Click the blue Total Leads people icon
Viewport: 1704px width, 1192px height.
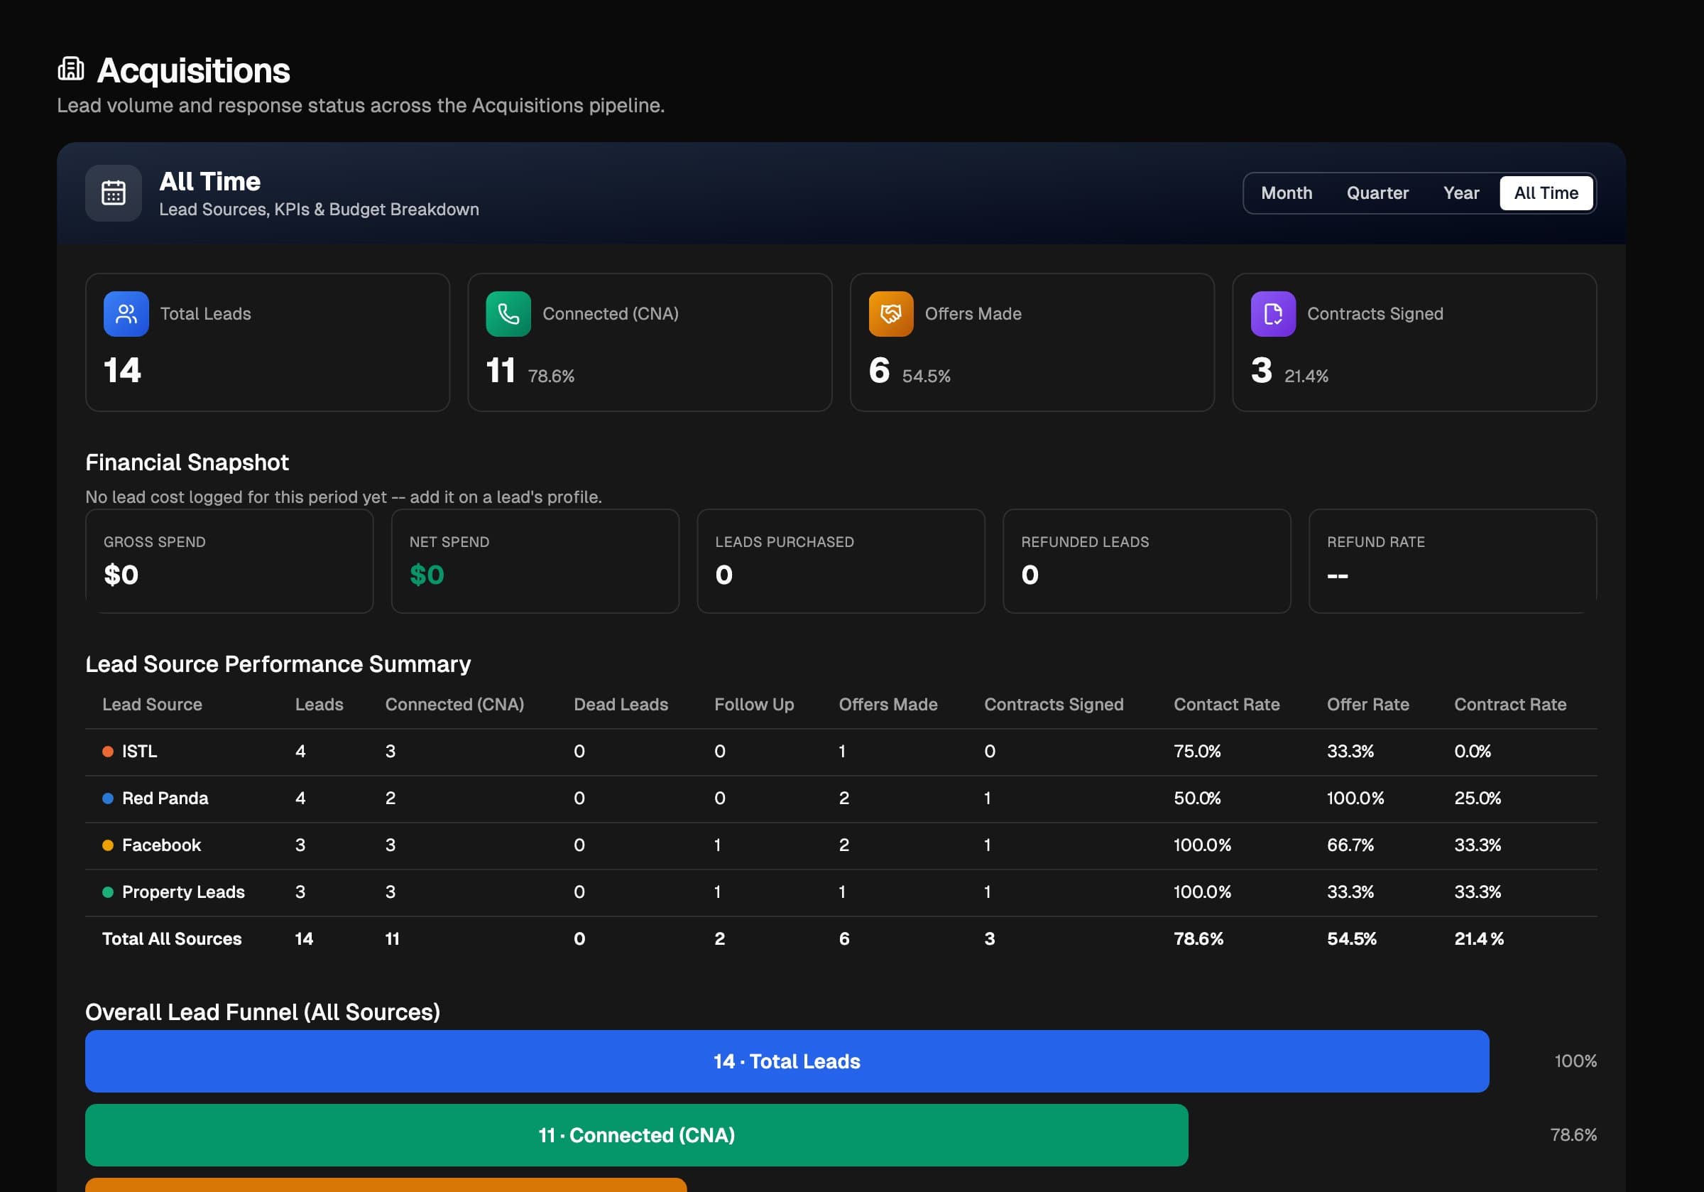(x=126, y=314)
